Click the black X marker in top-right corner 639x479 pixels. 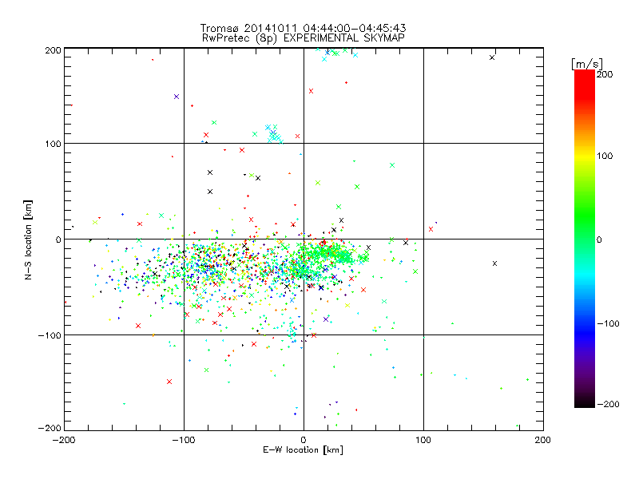[x=492, y=57]
